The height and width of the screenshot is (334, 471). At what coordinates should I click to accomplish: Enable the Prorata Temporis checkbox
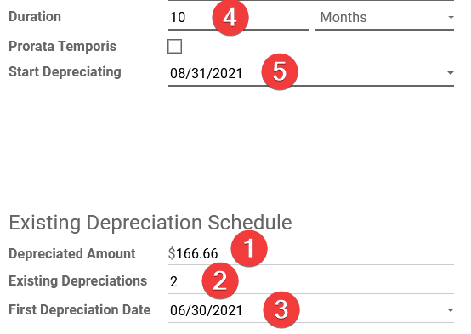[x=175, y=47]
